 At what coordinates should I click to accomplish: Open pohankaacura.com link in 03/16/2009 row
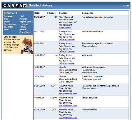[68, 117]
